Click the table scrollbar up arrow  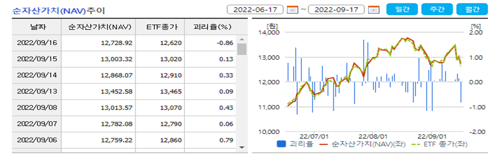(x=241, y=39)
